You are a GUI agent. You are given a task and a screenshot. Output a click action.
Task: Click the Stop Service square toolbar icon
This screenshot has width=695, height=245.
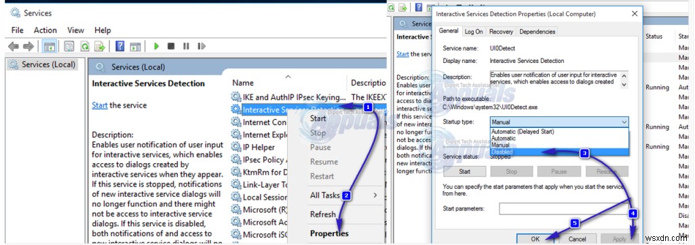pos(171,46)
